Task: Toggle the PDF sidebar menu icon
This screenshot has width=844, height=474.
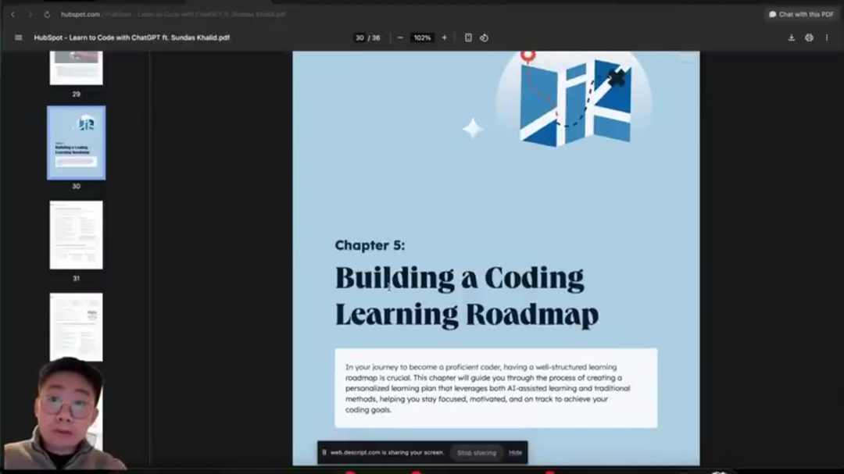Action: coord(19,37)
